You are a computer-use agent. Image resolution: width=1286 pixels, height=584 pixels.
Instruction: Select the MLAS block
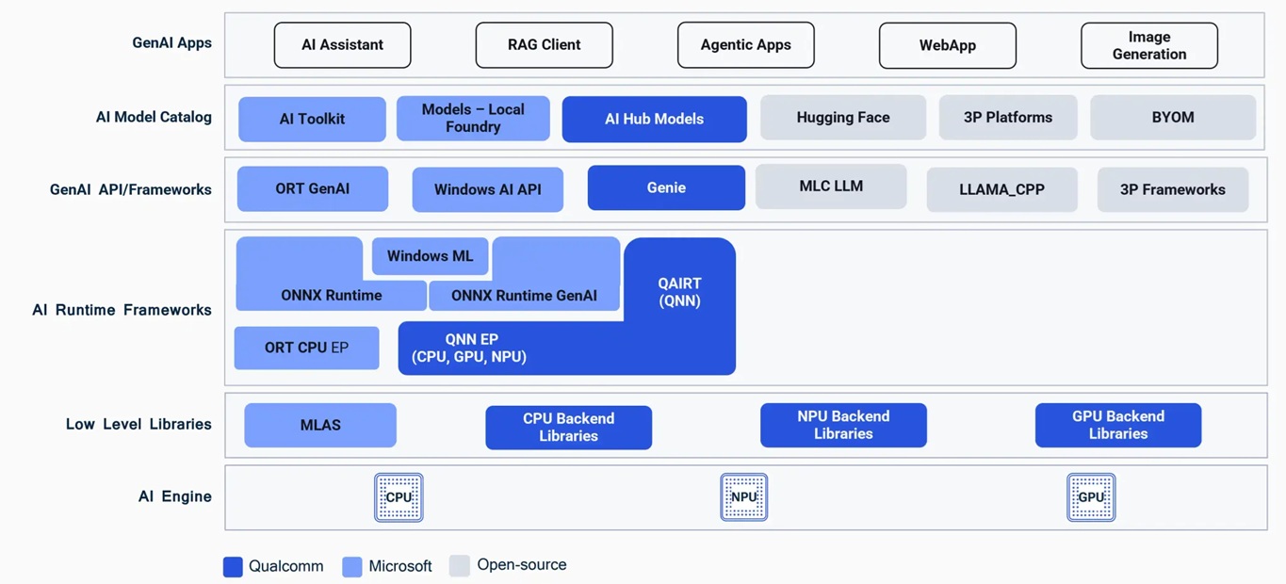pyautogui.click(x=320, y=425)
